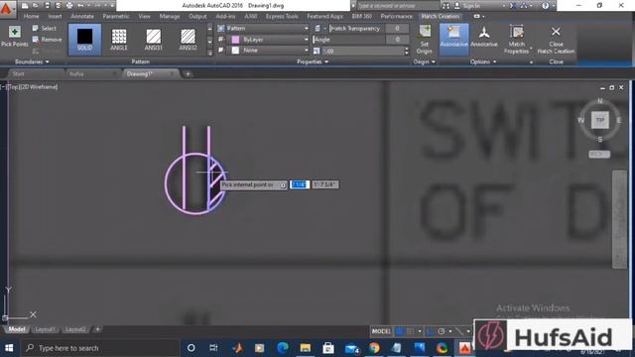
Task: Open Google Chrome from the taskbar
Action: 375,348
